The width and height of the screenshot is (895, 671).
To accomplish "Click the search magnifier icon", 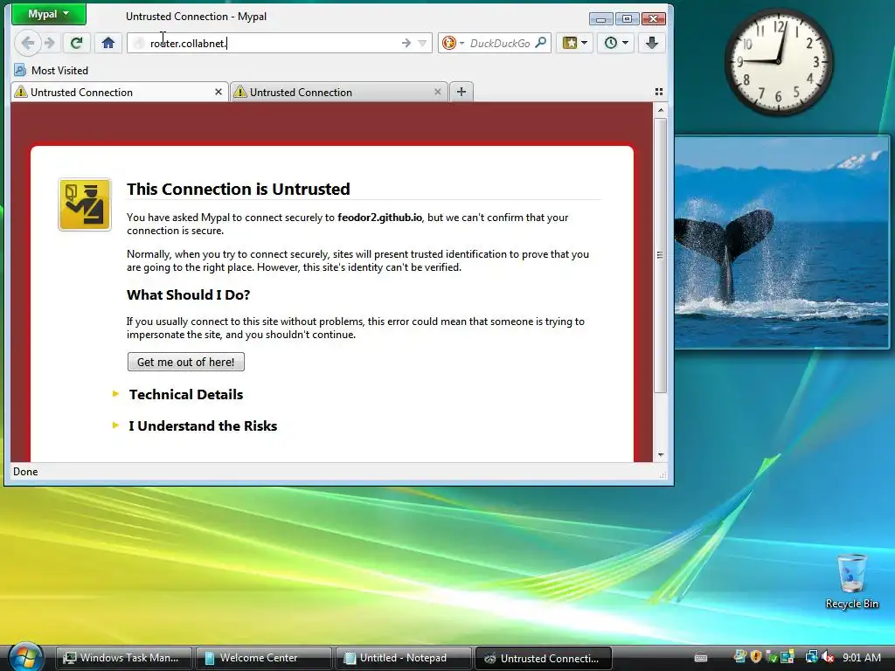I will coord(541,43).
